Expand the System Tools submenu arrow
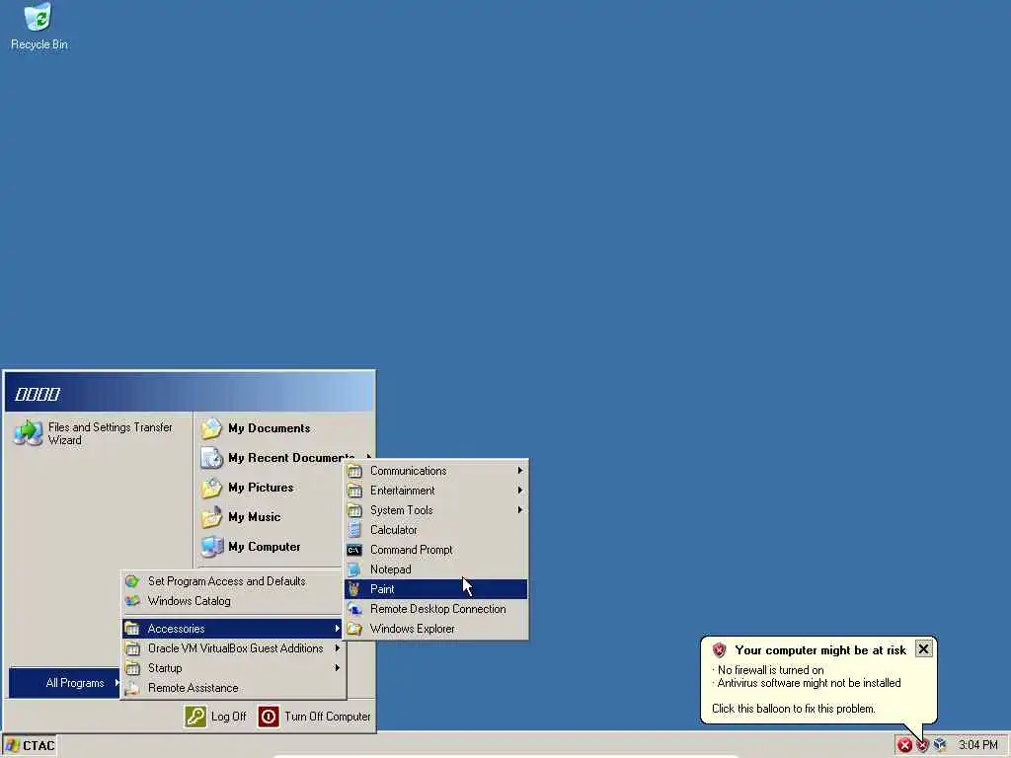The width and height of the screenshot is (1011, 758). click(519, 510)
